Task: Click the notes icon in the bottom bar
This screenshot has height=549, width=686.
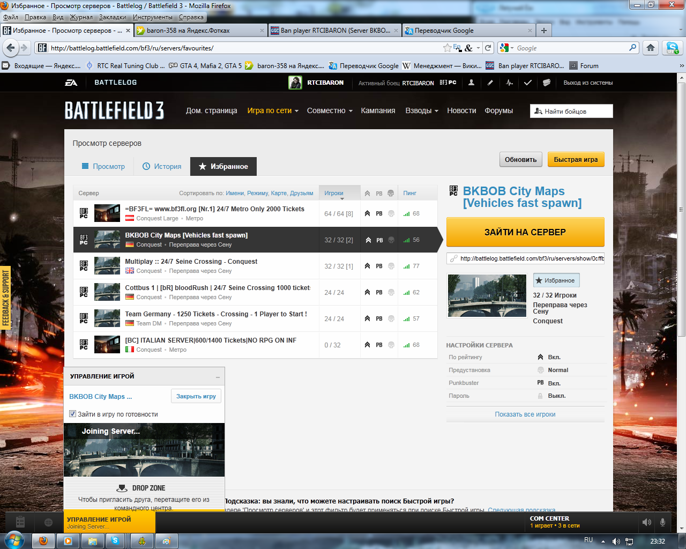Action: (20, 522)
